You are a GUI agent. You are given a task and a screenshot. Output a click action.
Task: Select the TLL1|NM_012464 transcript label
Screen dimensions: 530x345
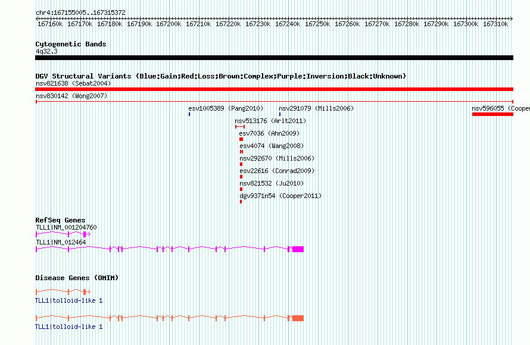click(61, 242)
